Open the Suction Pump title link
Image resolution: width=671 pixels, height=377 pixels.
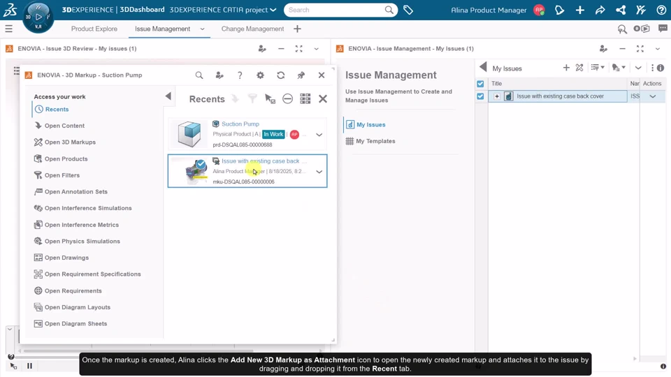tap(240, 124)
